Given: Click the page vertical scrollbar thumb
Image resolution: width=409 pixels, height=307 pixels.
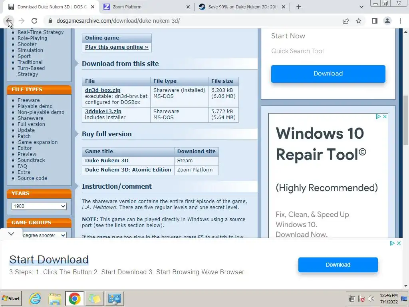Looking at the screenshot, I should (406, 120).
